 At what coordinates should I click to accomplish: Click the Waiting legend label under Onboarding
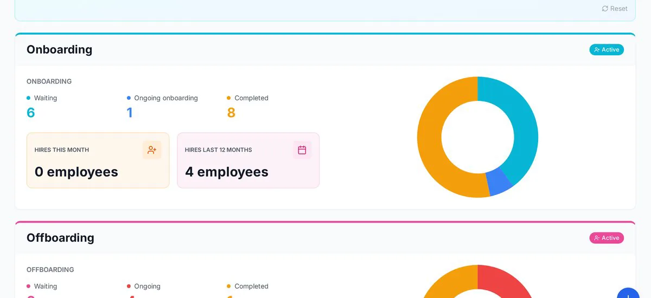[46, 98]
